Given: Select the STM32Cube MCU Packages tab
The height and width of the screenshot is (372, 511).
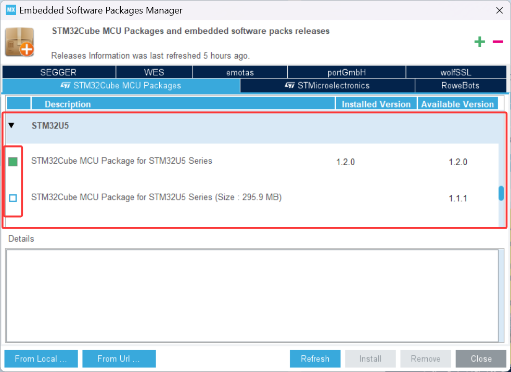Looking at the screenshot, I should pyautogui.click(x=121, y=86).
